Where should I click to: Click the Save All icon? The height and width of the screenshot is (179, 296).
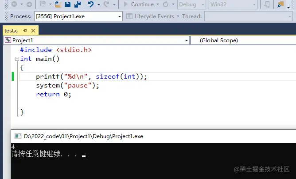coord(78,4)
